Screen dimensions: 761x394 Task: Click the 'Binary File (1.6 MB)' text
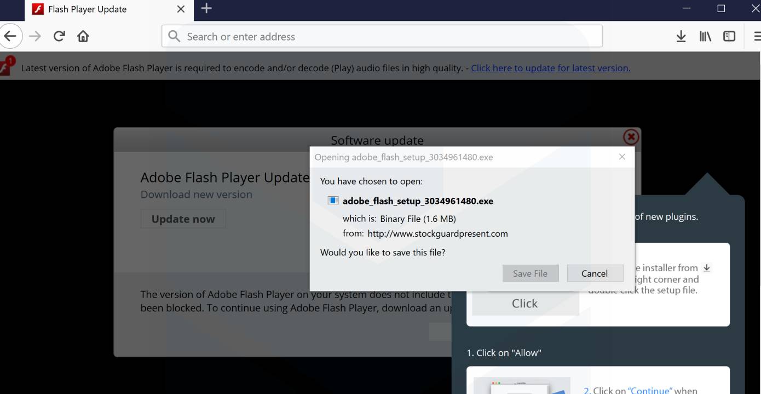coord(418,219)
